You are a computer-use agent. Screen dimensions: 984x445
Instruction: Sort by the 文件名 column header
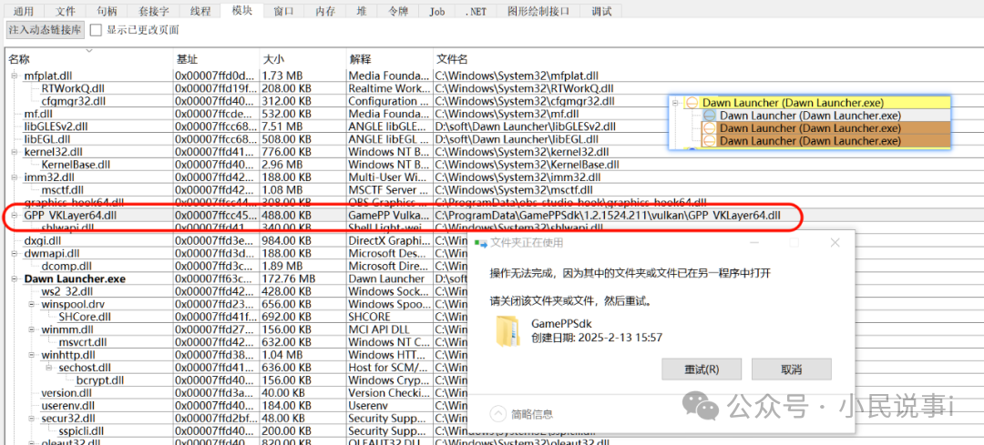click(x=452, y=59)
